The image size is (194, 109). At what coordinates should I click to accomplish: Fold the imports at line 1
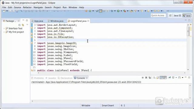[36, 25]
